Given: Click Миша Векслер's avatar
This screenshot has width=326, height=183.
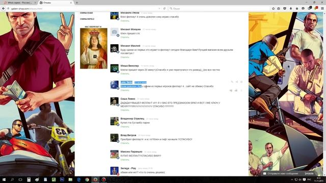Looking at the screenshot, I should coord(114,69).
